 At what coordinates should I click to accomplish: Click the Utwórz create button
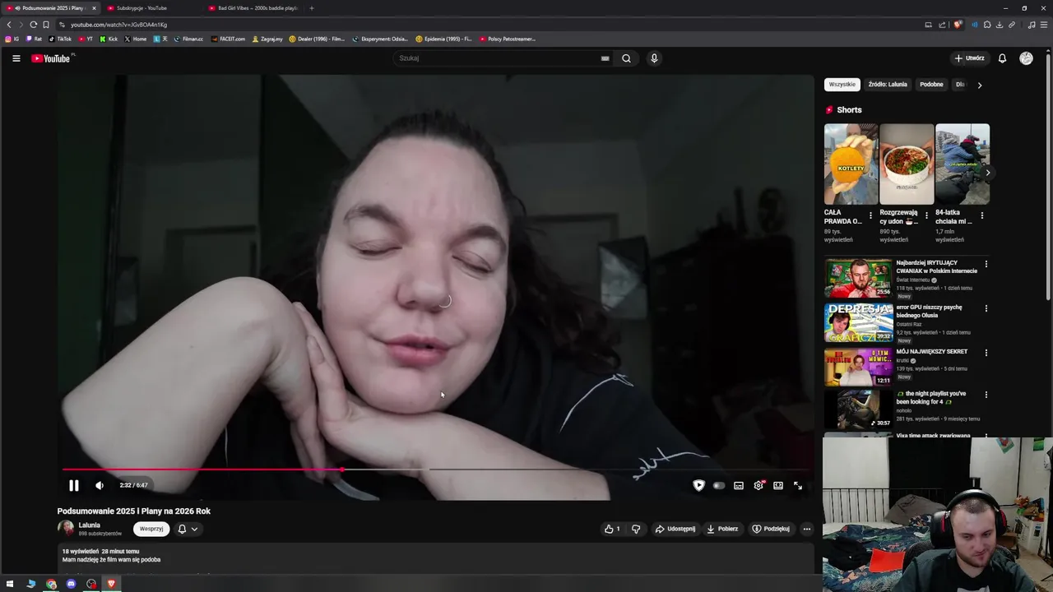[x=969, y=58]
